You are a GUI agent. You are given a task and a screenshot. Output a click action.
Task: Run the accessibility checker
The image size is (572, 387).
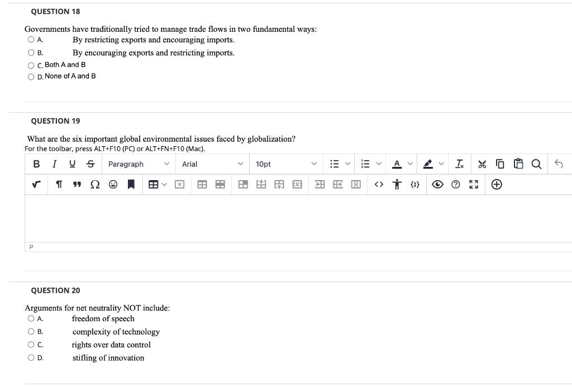coord(397,185)
